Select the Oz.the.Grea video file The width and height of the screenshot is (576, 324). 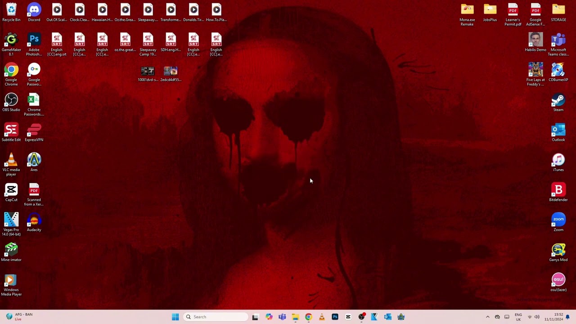point(125,13)
